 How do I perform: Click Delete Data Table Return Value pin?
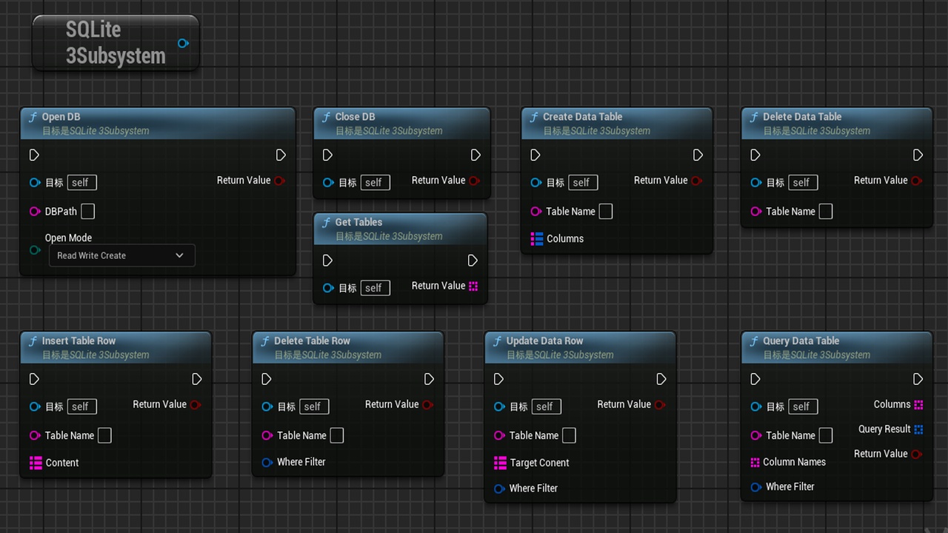coord(916,181)
